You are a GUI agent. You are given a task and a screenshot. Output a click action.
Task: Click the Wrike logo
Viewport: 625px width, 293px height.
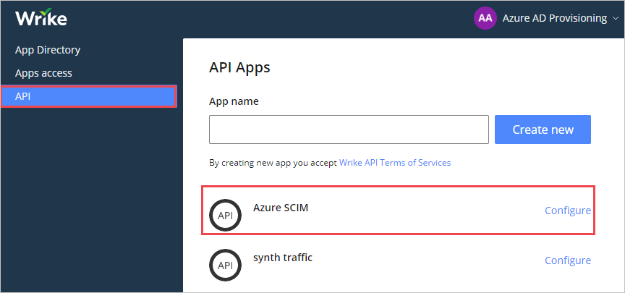41,17
